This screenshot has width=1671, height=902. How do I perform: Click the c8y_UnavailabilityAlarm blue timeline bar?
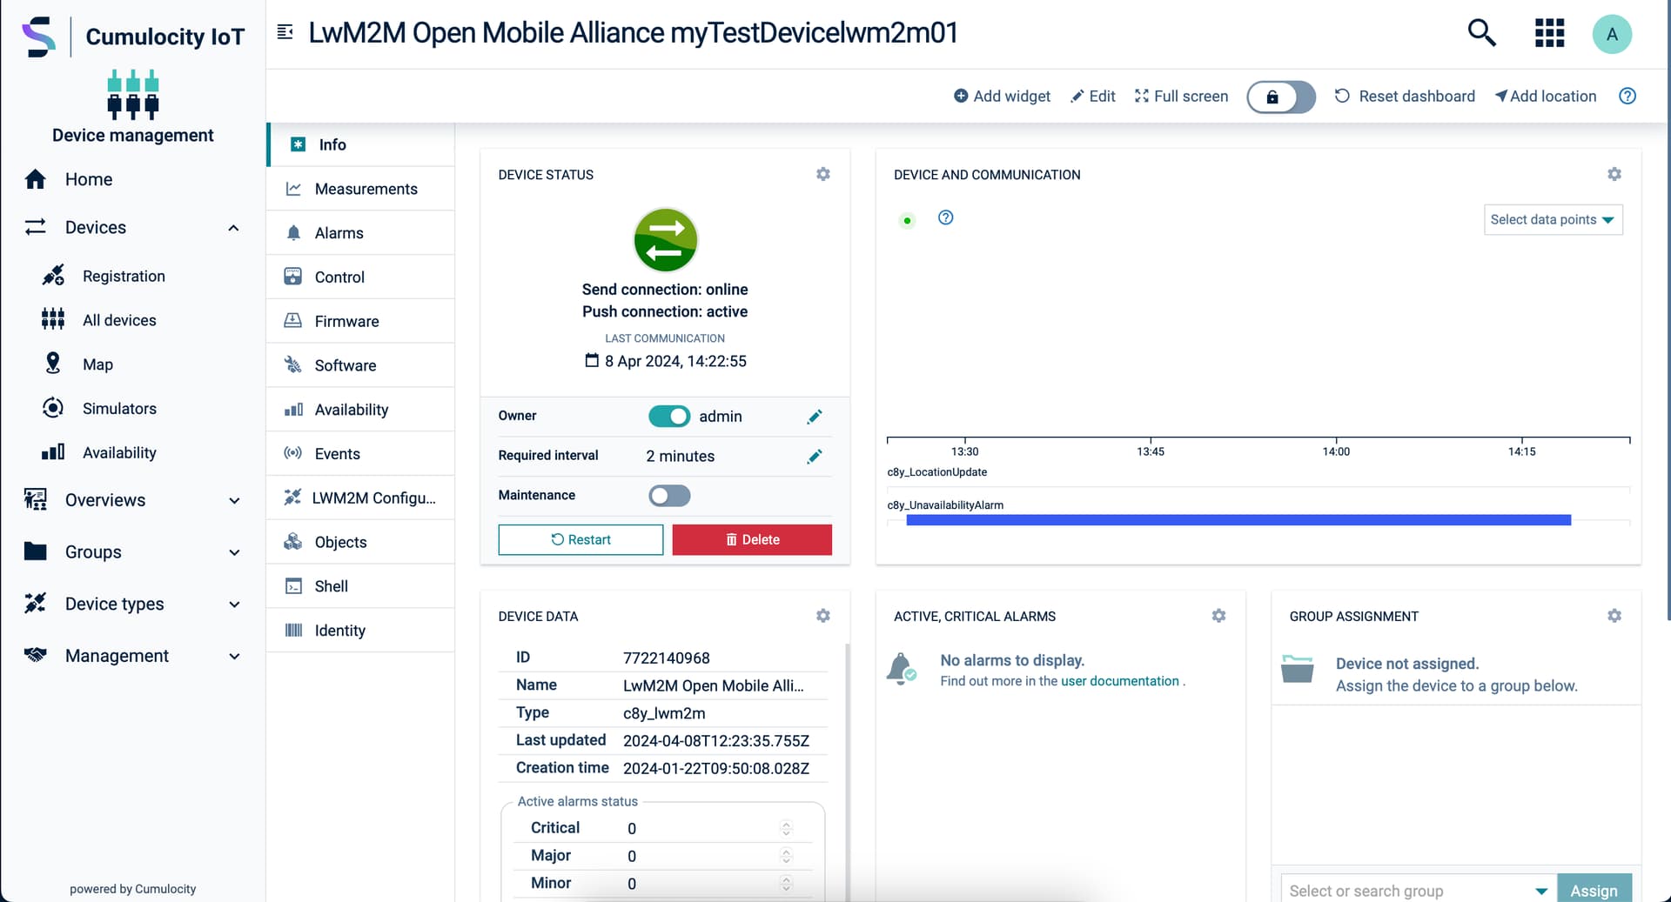click(1238, 520)
